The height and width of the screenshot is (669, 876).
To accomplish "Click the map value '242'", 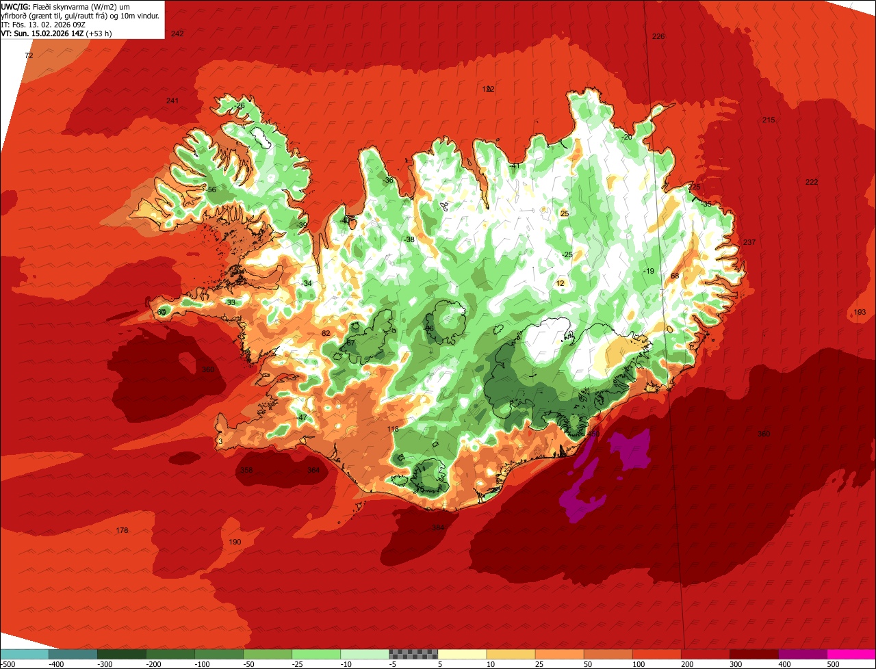I will (x=178, y=34).
